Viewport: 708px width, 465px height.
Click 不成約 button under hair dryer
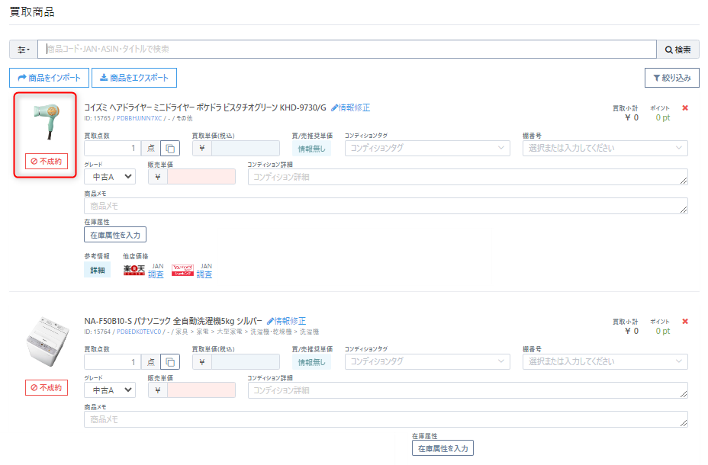(47, 162)
